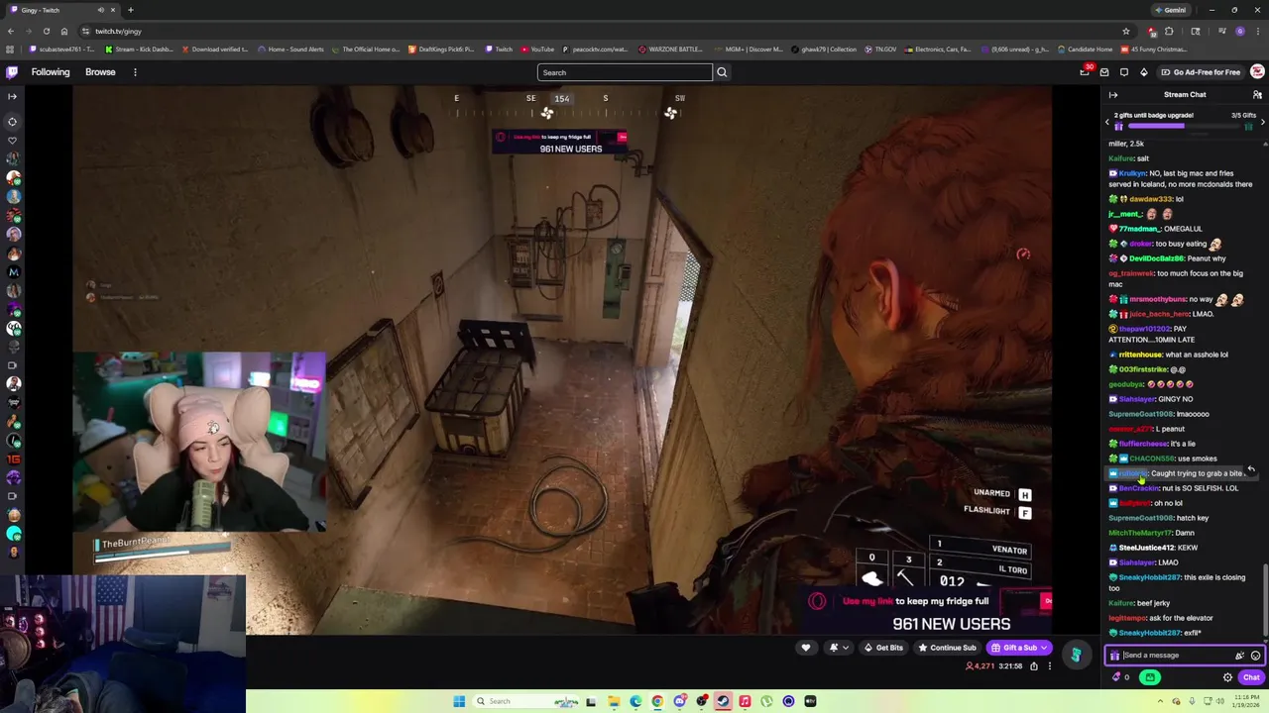1269x713 pixels.
Task: Open the Stream - Kick Dashboard bookmark
Action: click(x=140, y=49)
